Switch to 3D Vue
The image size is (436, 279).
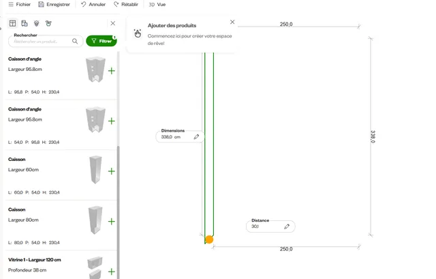[157, 5]
